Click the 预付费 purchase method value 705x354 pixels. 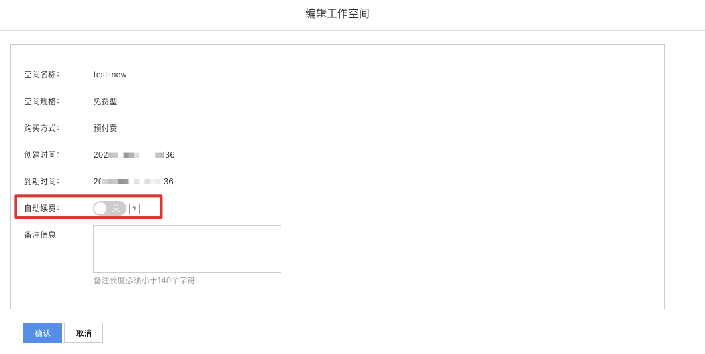tap(105, 128)
